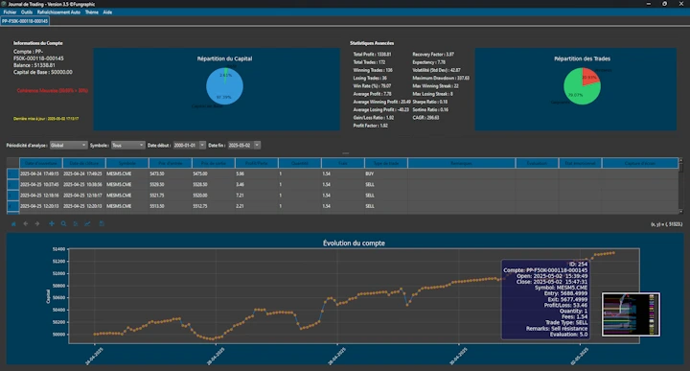The height and width of the screenshot is (371, 690).
Task: Click the Evaluation column header
Action: [x=537, y=163]
